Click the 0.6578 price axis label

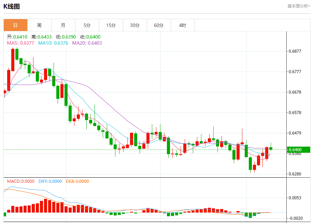pyautogui.click(x=295, y=113)
